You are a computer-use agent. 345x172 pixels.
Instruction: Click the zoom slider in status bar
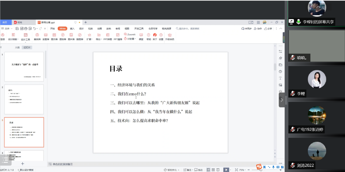coord(262,170)
